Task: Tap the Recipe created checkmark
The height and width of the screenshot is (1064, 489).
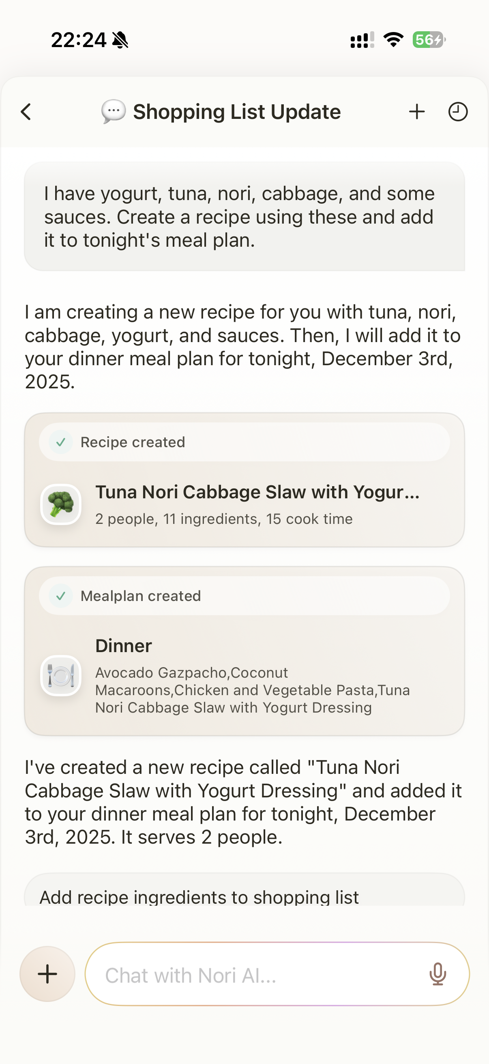Action: coord(61,442)
